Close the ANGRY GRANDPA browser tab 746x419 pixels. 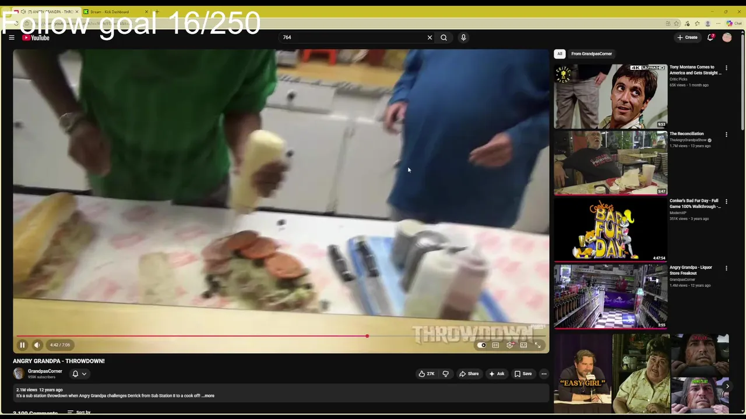coord(76,12)
